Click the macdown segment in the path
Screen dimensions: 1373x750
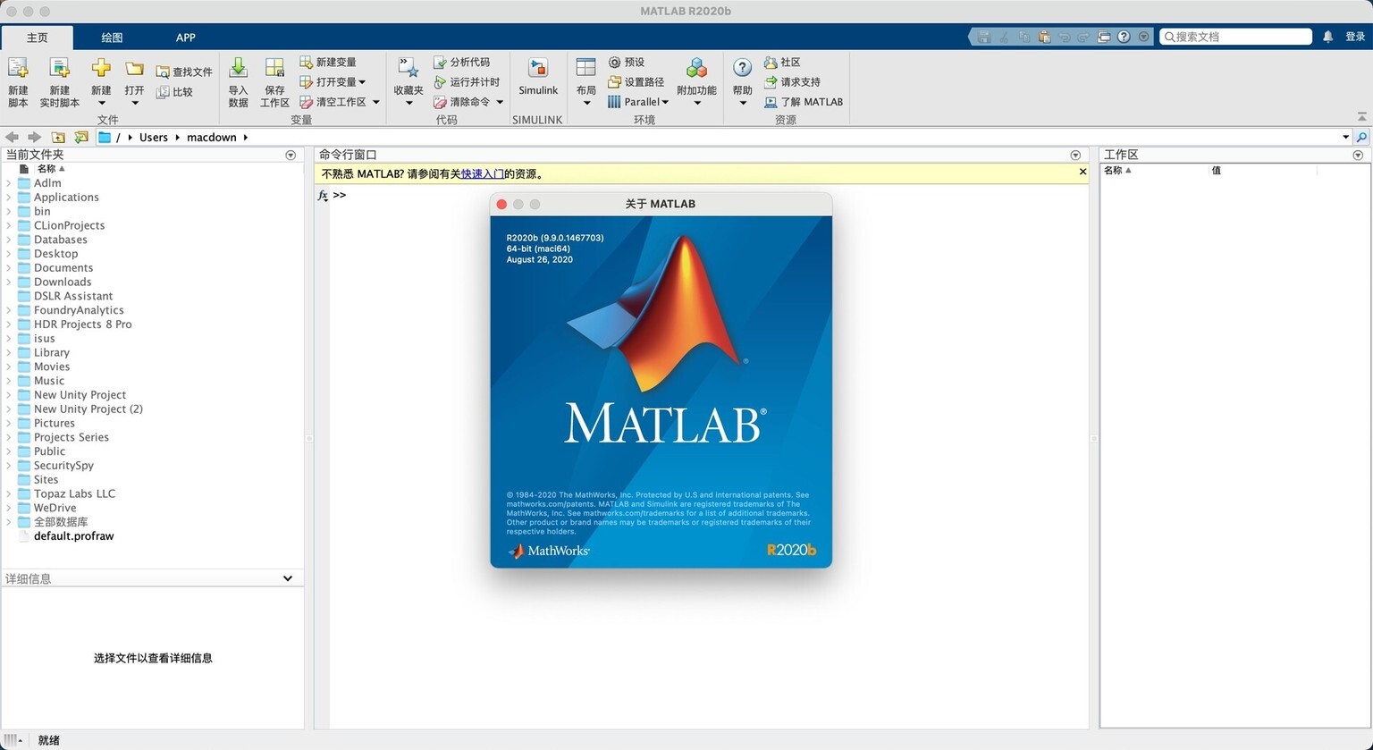212,137
